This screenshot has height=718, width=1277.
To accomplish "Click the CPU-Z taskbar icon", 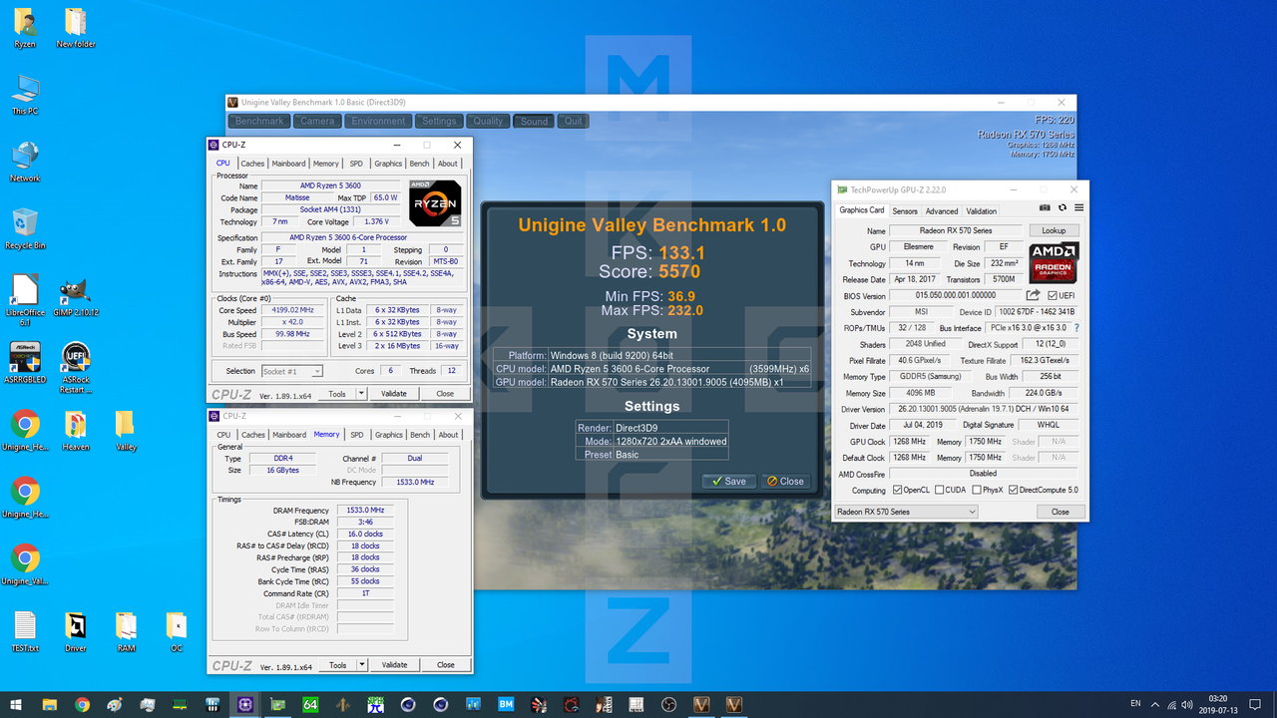I will click(244, 704).
